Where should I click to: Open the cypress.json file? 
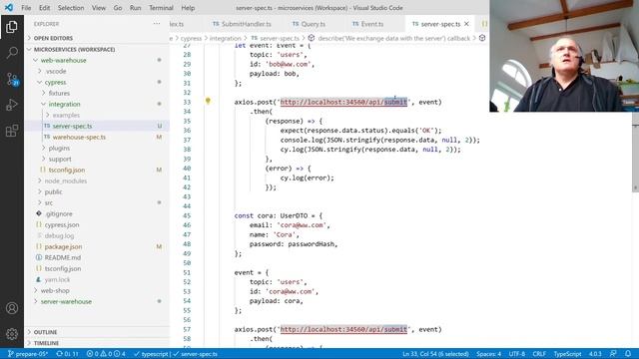(97, 225)
